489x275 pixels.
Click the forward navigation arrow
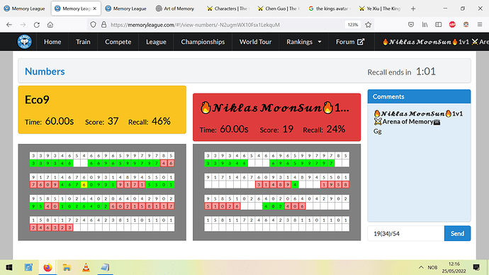[x=23, y=25]
